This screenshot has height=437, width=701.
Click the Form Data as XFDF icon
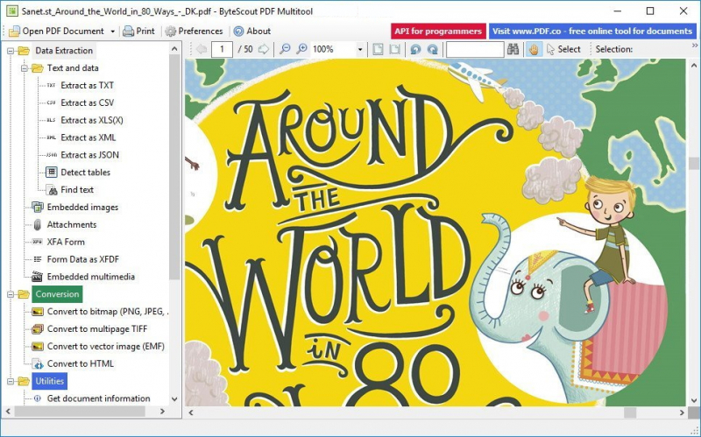coord(38,259)
